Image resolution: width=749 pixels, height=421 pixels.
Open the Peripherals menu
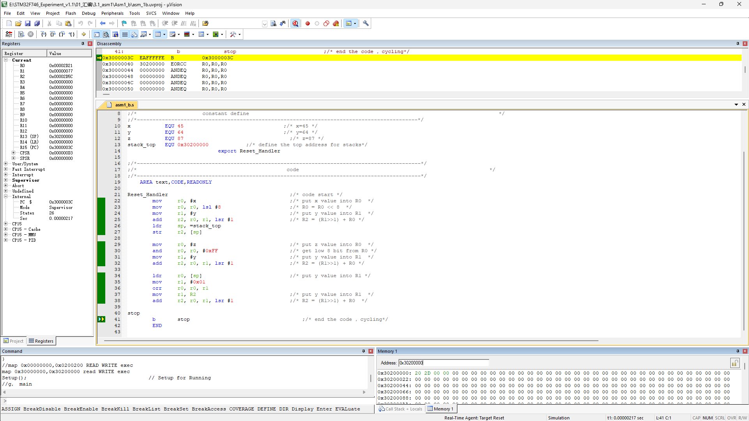(x=112, y=13)
